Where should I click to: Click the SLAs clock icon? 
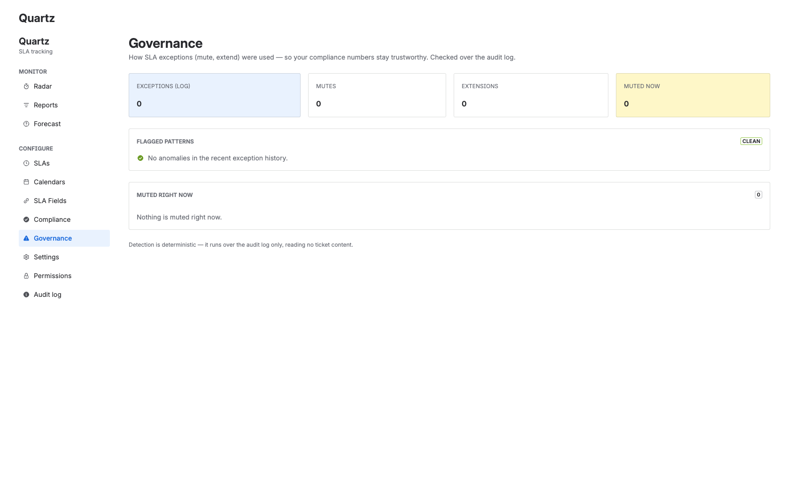(x=26, y=163)
